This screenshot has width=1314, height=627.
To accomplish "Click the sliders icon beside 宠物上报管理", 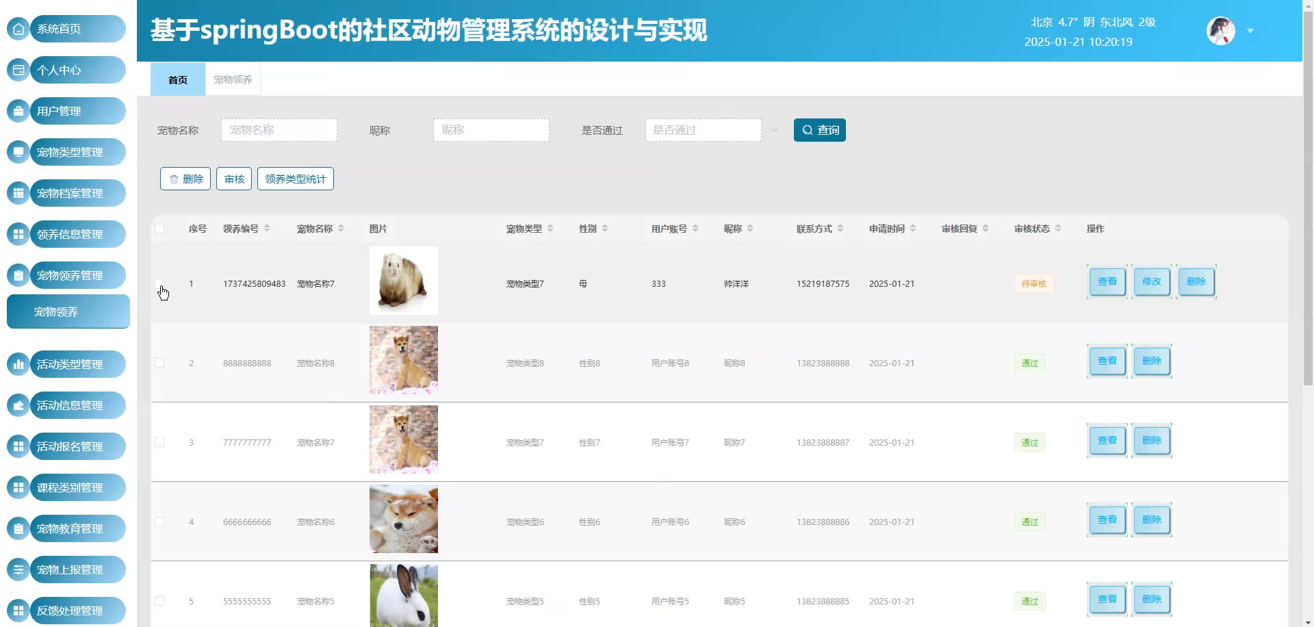I will pyautogui.click(x=18, y=570).
